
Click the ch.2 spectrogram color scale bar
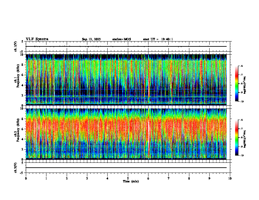click(x=237, y=138)
